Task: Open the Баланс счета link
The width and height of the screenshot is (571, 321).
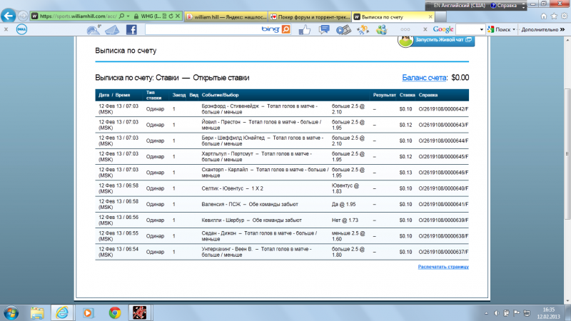Action: click(424, 78)
